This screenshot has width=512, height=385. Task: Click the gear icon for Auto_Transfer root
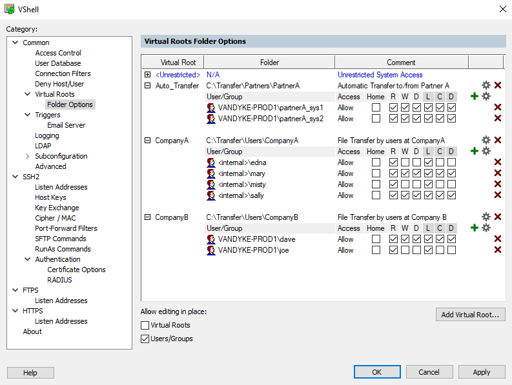(x=486, y=85)
